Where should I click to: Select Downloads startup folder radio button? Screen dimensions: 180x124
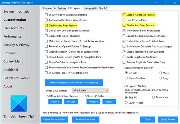click(154, 97)
